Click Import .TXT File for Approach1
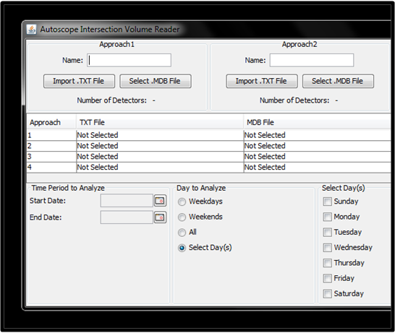The width and height of the screenshot is (395, 333). tap(79, 81)
